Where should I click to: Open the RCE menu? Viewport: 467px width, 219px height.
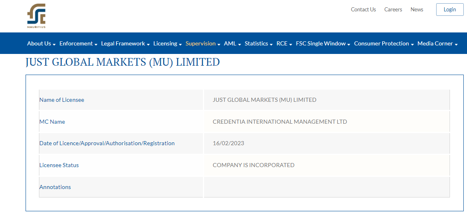tap(282, 43)
